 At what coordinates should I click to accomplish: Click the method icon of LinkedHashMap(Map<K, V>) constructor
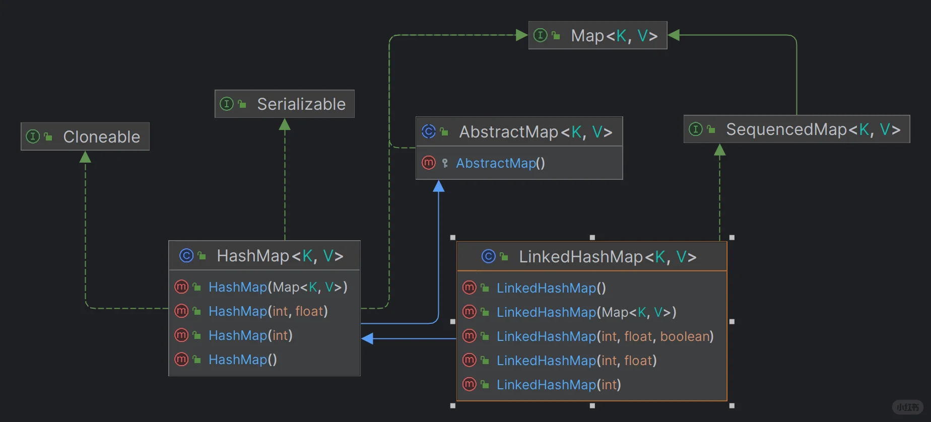pyautogui.click(x=470, y=312)
